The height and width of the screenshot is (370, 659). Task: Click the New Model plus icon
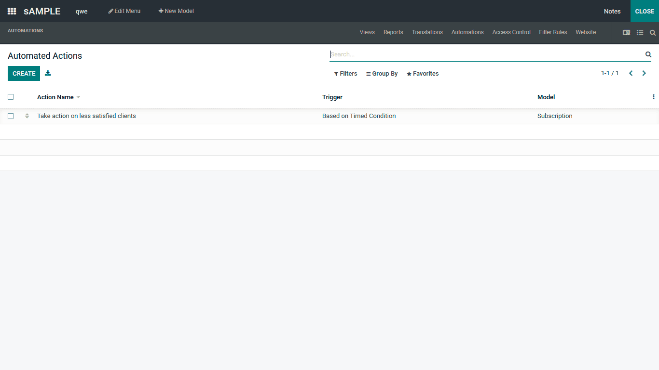pyautogui.click(x=159, y=11)
